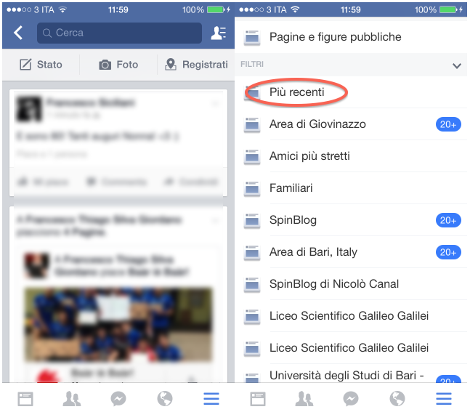The height and width of the screenshot is (420, 470).
Task: Open the friends list icon right of search
Action: point(218,33)
